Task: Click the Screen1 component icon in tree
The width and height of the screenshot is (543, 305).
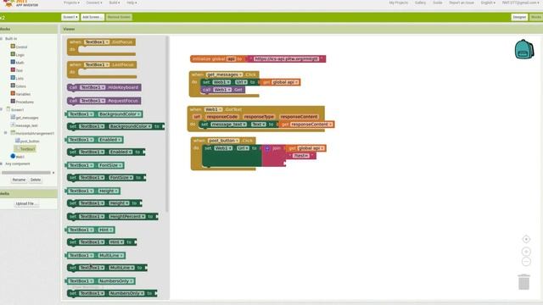Action: (x=8, y=109)
